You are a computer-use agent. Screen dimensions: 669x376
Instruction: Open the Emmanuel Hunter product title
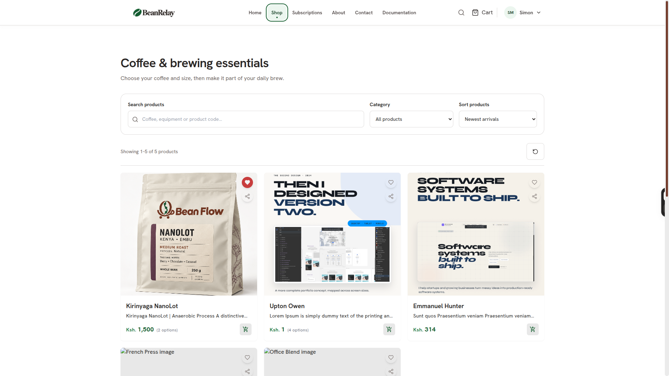tap(439, 306)
